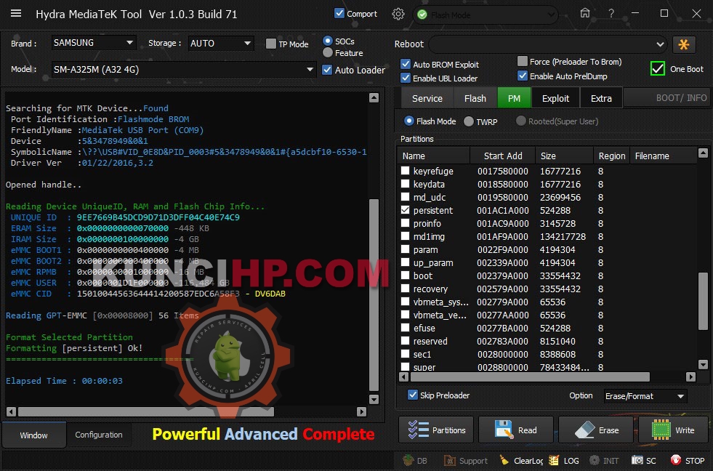Click the Size column header

click(x=564, y=156)
